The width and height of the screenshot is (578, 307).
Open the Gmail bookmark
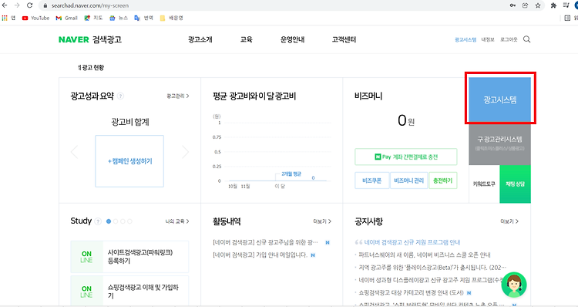67,18
